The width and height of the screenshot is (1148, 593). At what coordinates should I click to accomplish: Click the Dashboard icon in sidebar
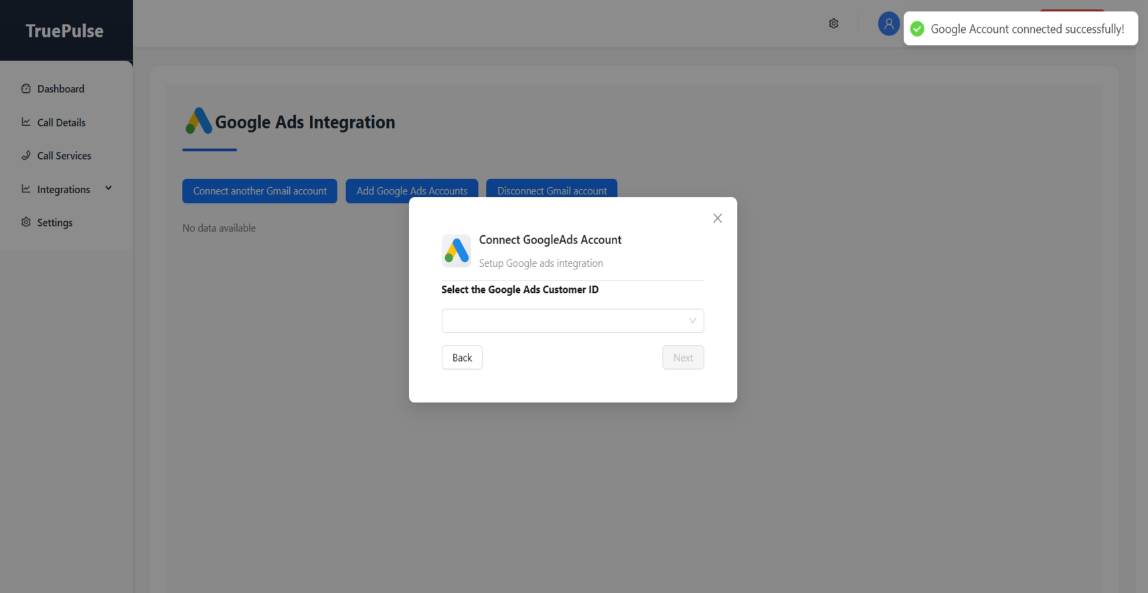[x=26, y=88]
